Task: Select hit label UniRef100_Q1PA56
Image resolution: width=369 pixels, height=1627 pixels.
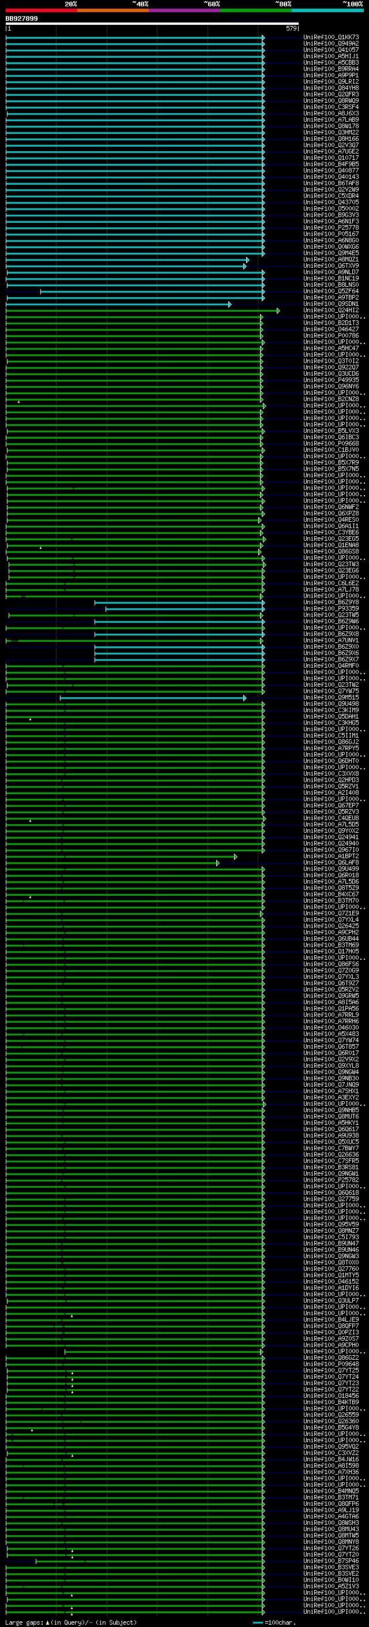Action: pyautogui.click(x=331, y=1009)
